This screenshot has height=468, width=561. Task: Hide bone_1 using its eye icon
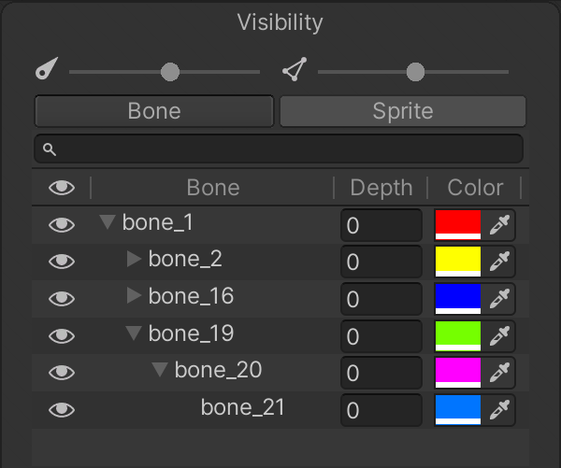pos(62,225)
